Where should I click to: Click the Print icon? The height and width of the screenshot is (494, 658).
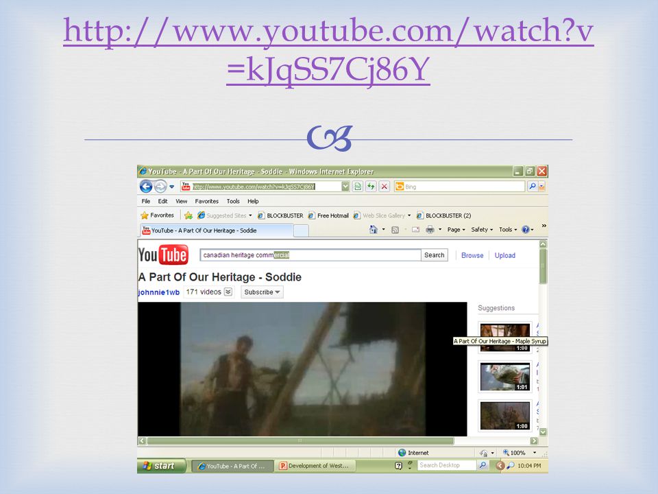click(430, 229)
